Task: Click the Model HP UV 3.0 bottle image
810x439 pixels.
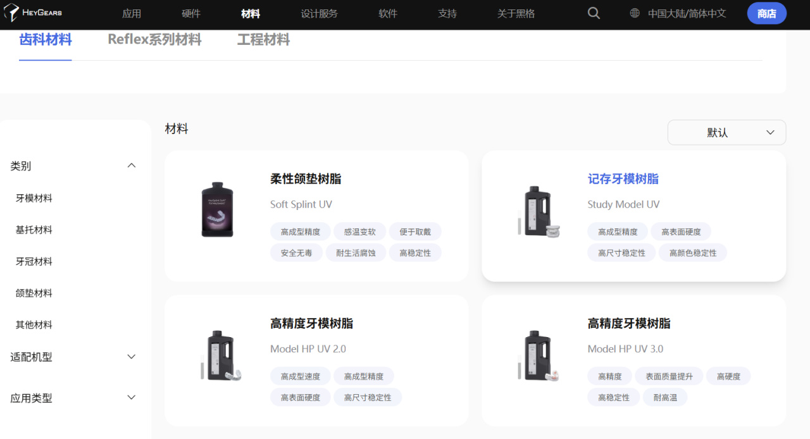Action: (538, 356)
